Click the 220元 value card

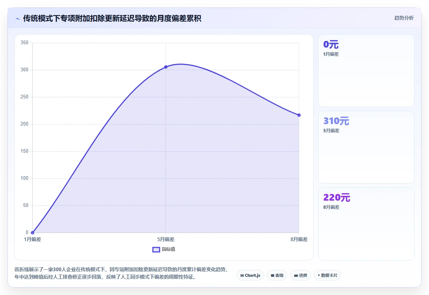366,224
